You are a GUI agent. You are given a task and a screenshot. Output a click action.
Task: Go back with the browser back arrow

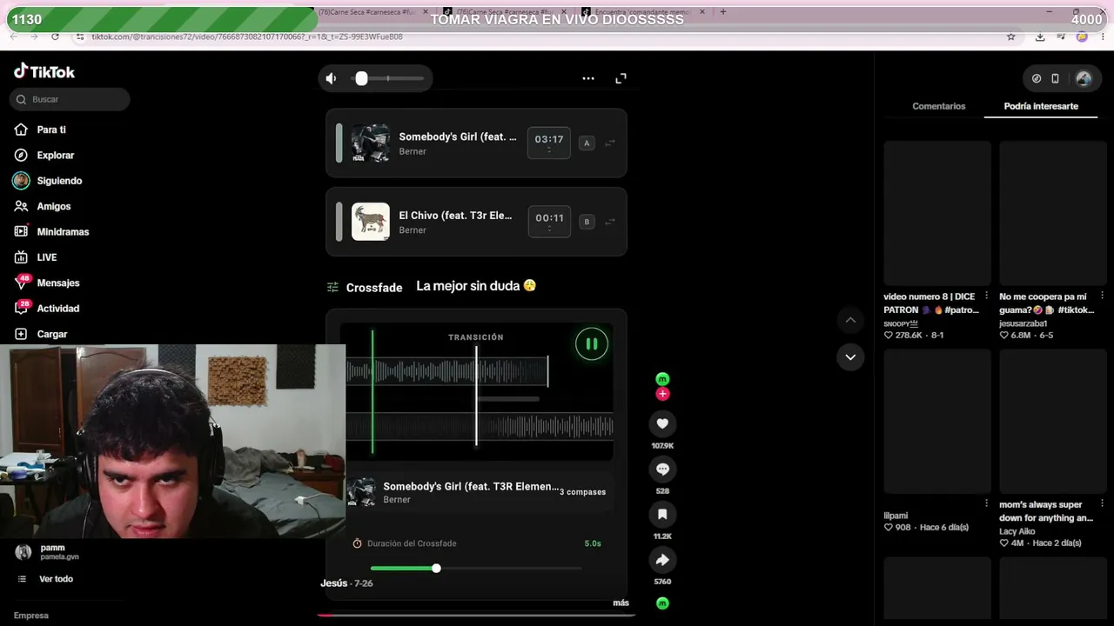[x=13, y=37]
